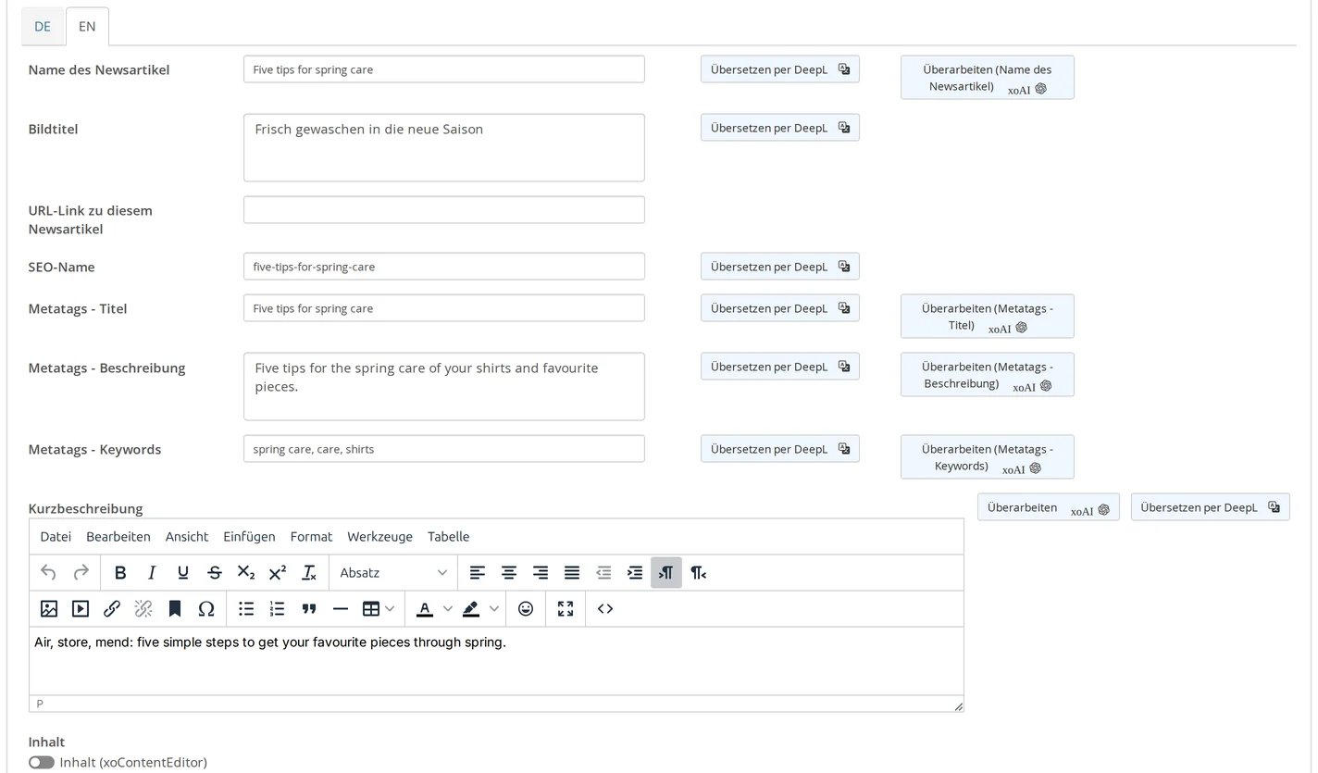
Task: Translate Bildtitel with Übersetzen per DeepL
Action: (780, 128)
